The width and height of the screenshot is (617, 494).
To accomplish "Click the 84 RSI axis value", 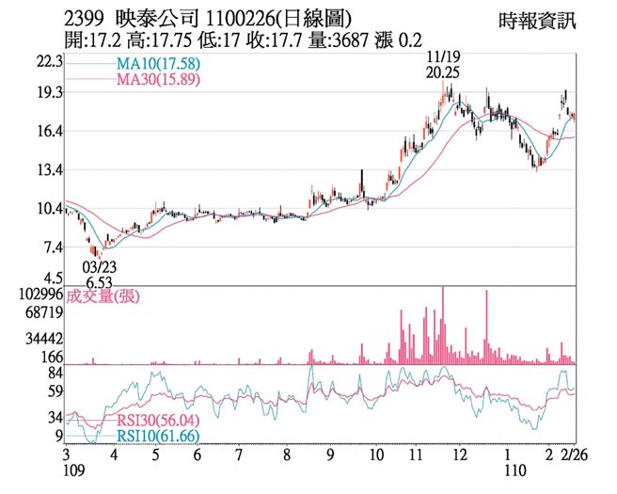I will point(55,374).
